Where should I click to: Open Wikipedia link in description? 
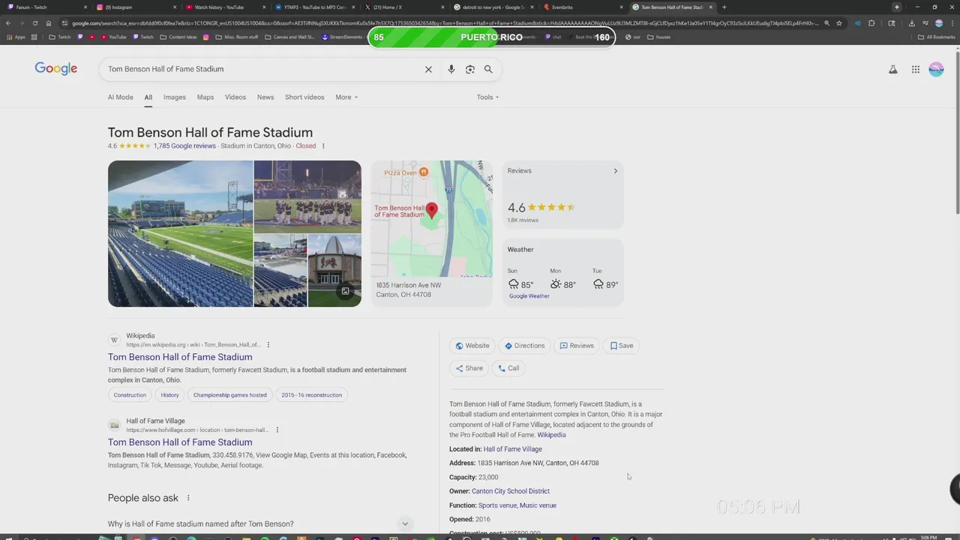point(551,435)
